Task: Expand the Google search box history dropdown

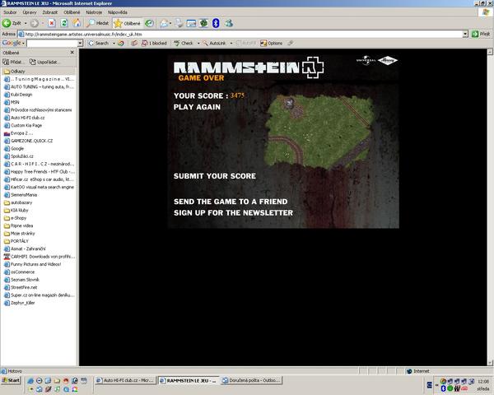Action: 80,43
